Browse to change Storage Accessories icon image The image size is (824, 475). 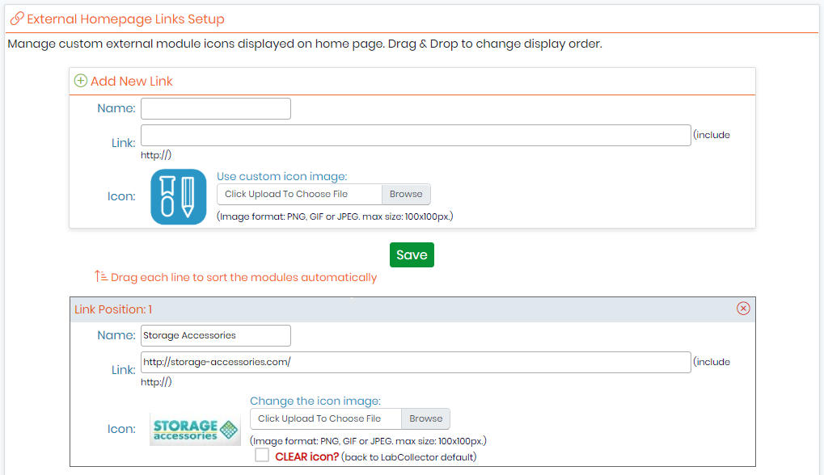tap(425, 418)
